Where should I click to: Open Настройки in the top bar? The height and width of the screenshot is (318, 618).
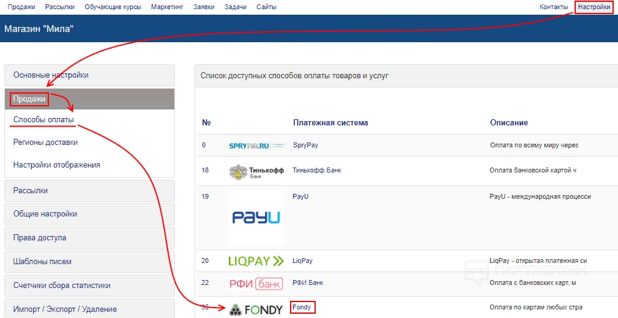click(x=594, y=7)
